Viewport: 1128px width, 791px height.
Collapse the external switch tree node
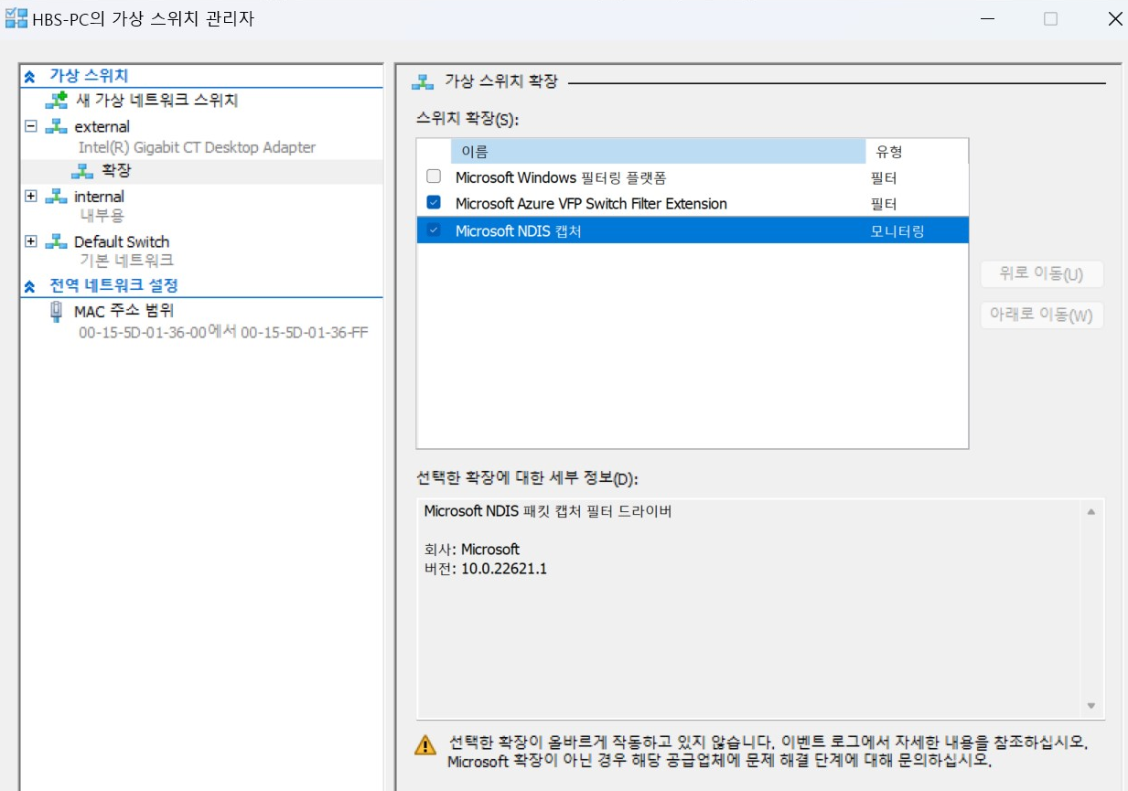click(x=31, y=126)
